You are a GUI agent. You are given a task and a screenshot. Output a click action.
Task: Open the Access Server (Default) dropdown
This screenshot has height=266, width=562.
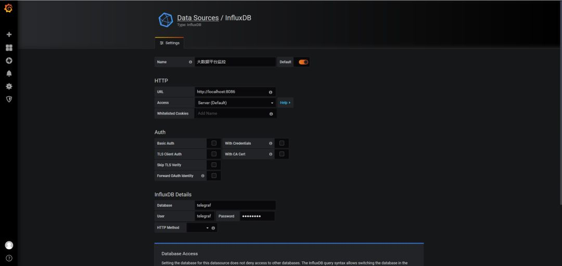[235, 103]
